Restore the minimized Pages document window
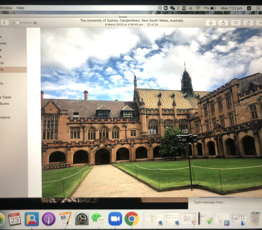Image resolution: width=262 pixels, height=230 pixels. click(189, 219)
